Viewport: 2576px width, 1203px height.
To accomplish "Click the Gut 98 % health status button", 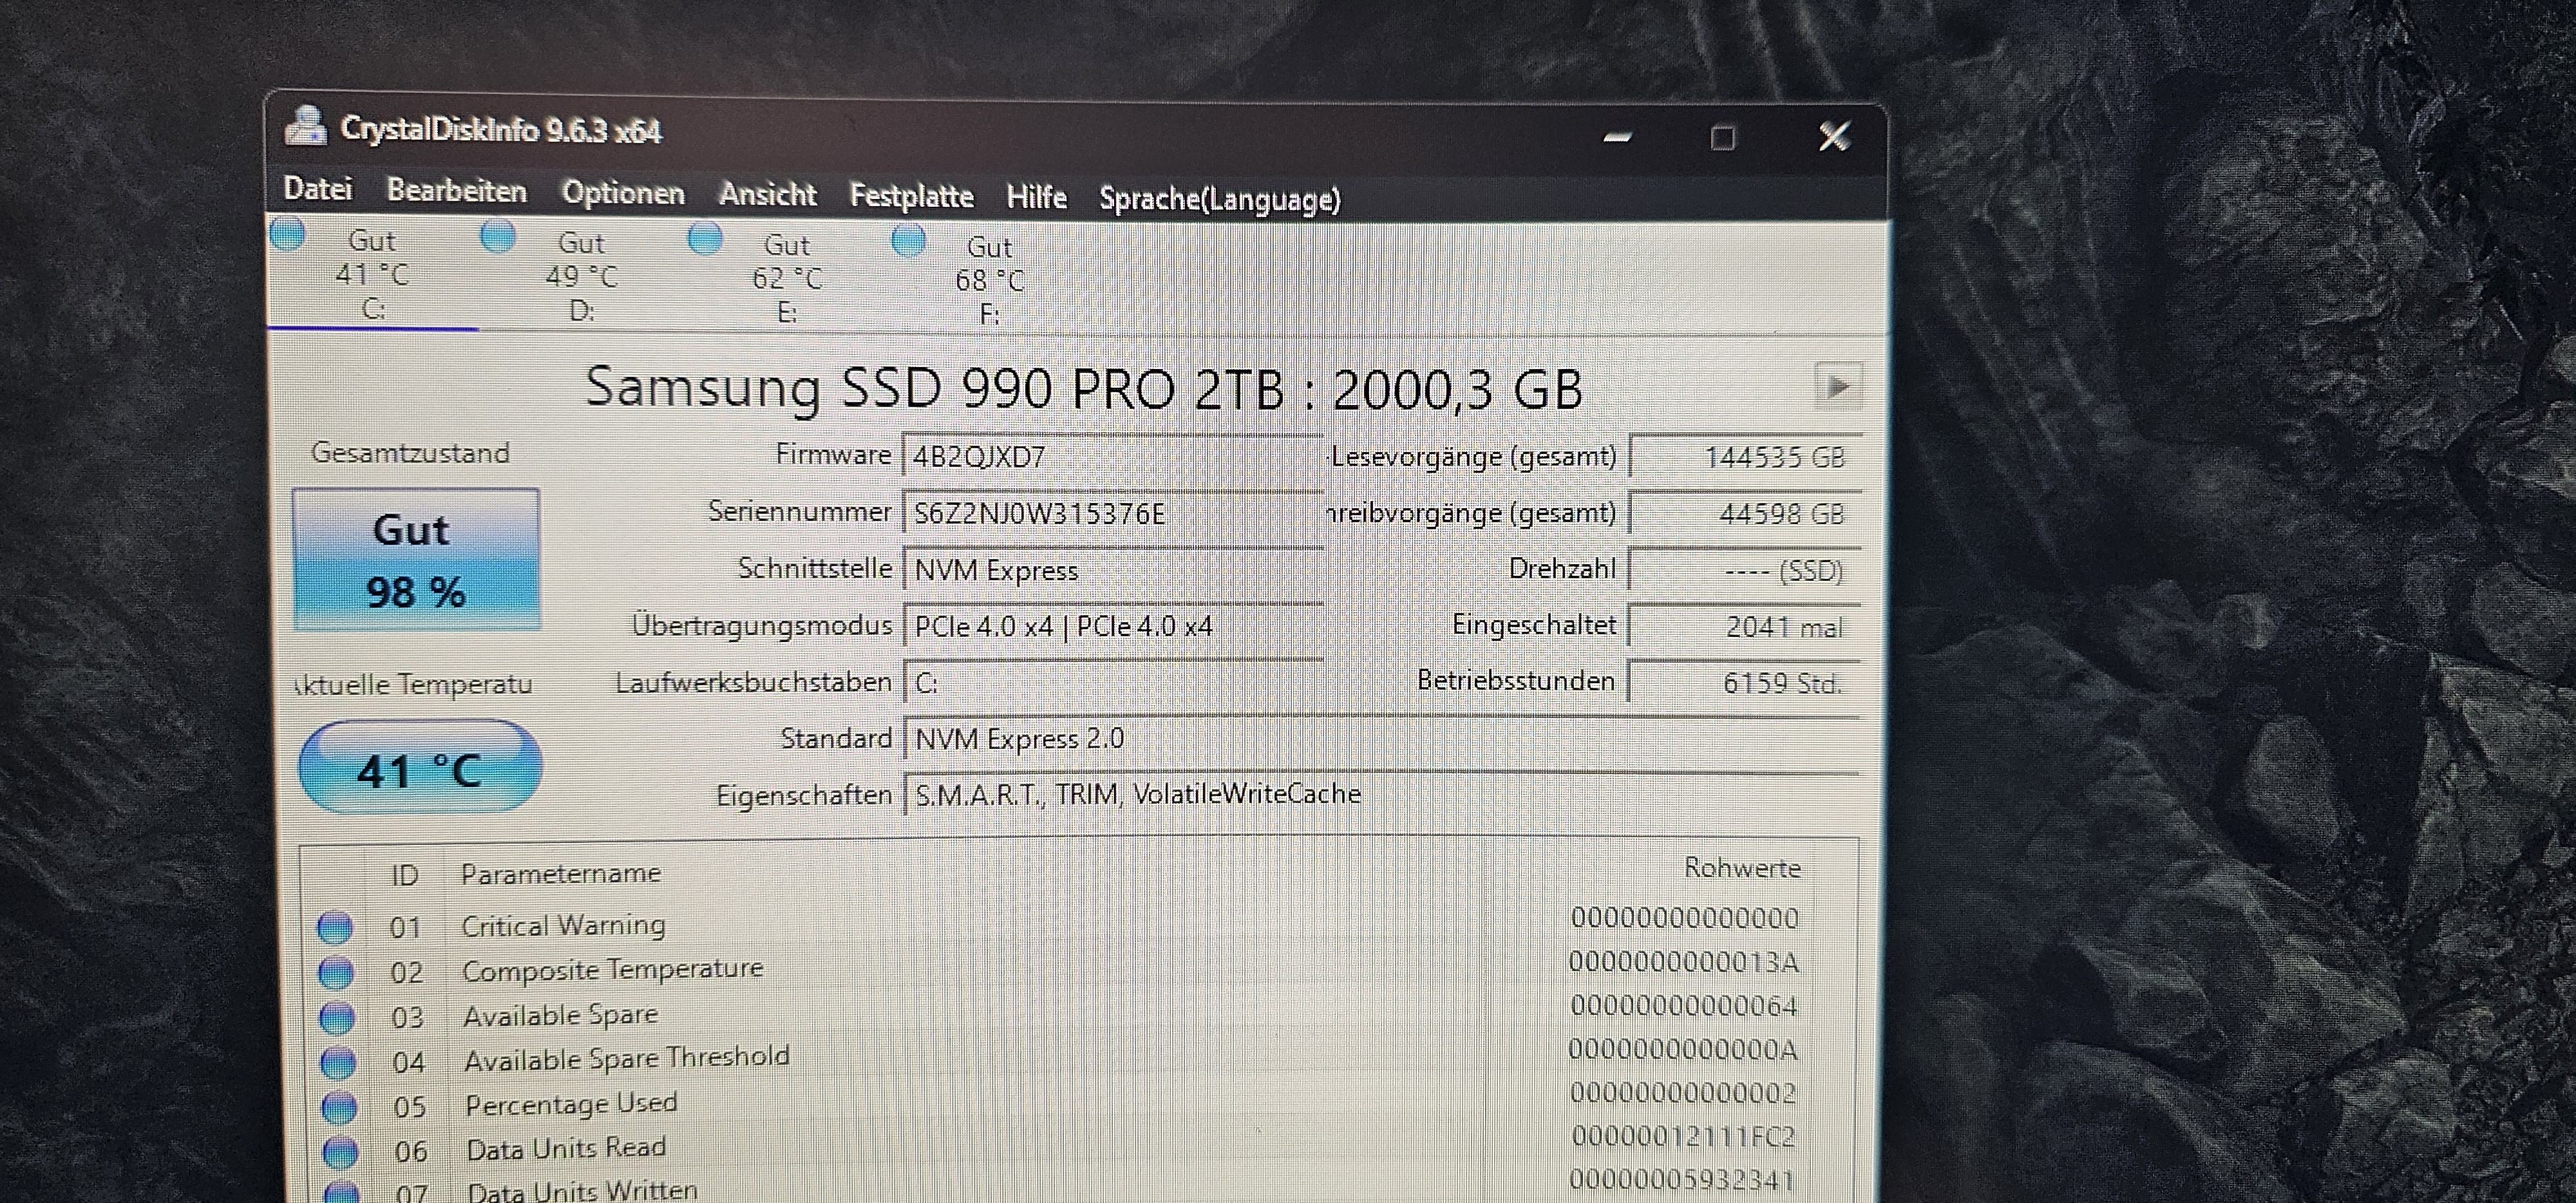I will [x=416, y=560].
